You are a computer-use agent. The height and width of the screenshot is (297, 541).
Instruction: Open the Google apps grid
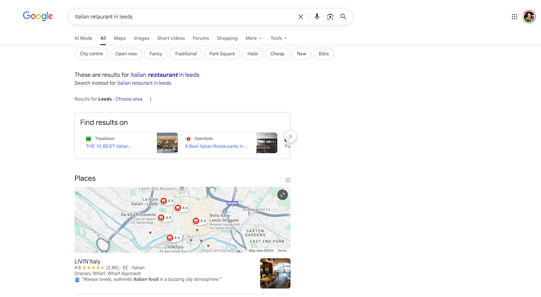[x=514, y=17]
